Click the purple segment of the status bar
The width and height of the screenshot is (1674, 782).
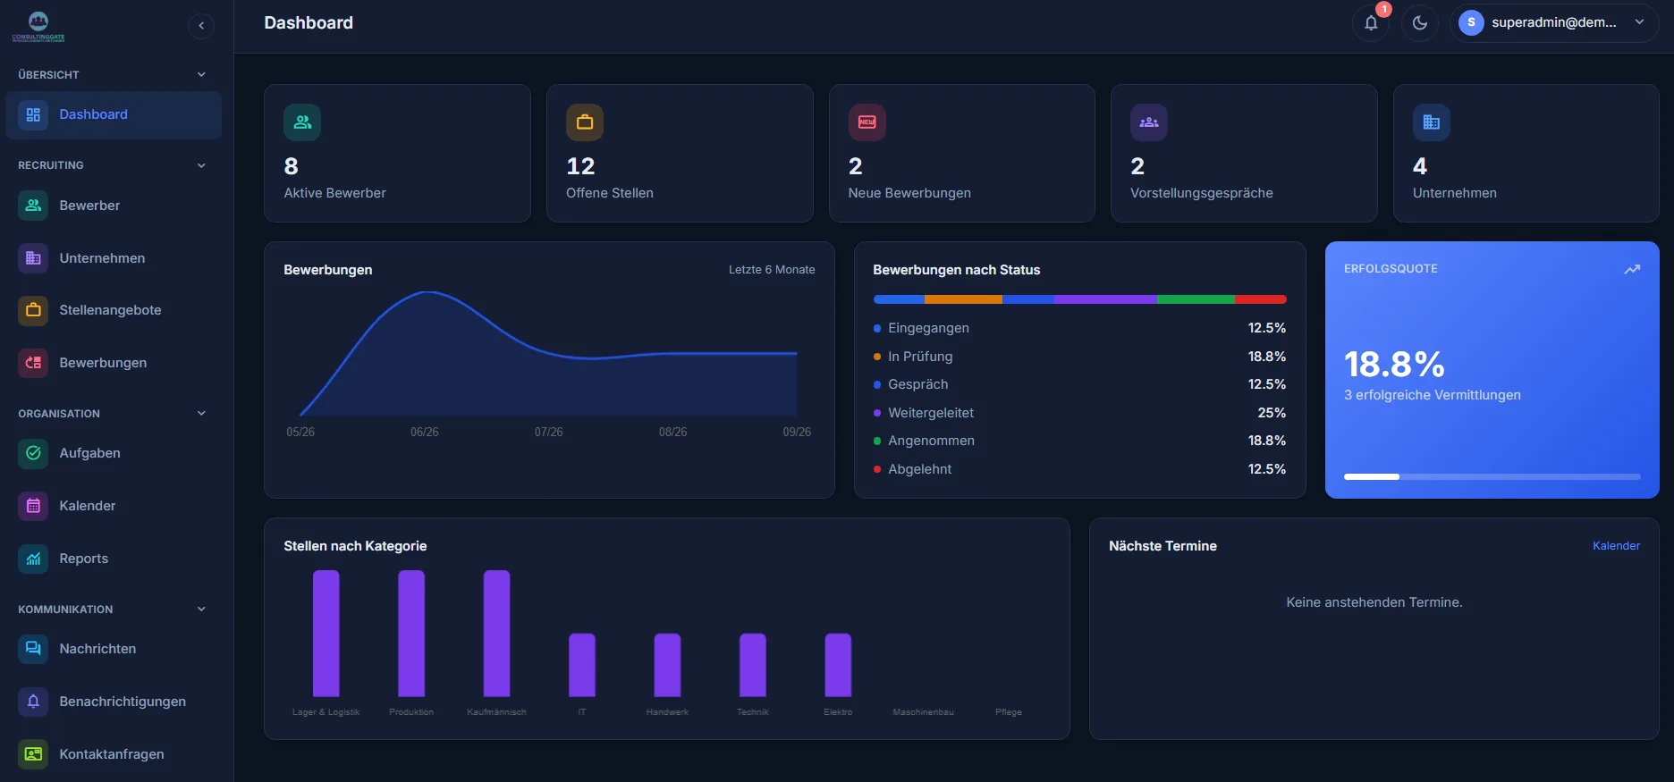pyautogui.click(x=1105, y=299)
